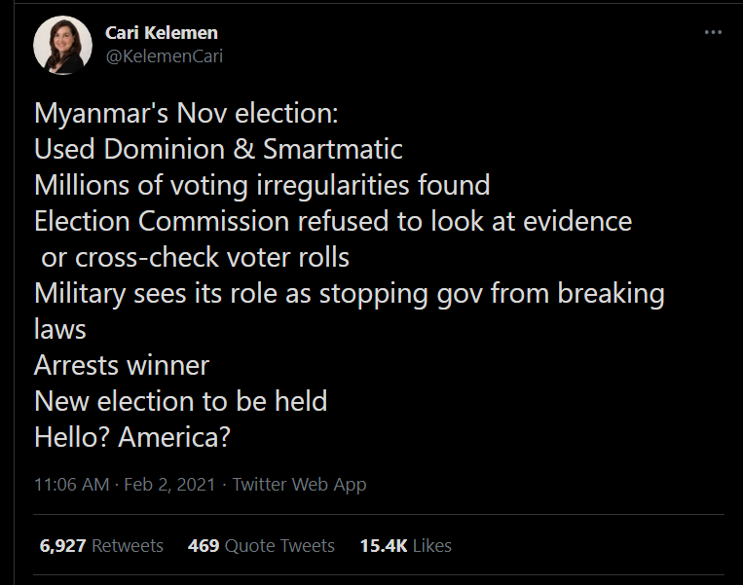Click the "Hello? America?" closing line
The image size is (743, 585).
(132, 437)
